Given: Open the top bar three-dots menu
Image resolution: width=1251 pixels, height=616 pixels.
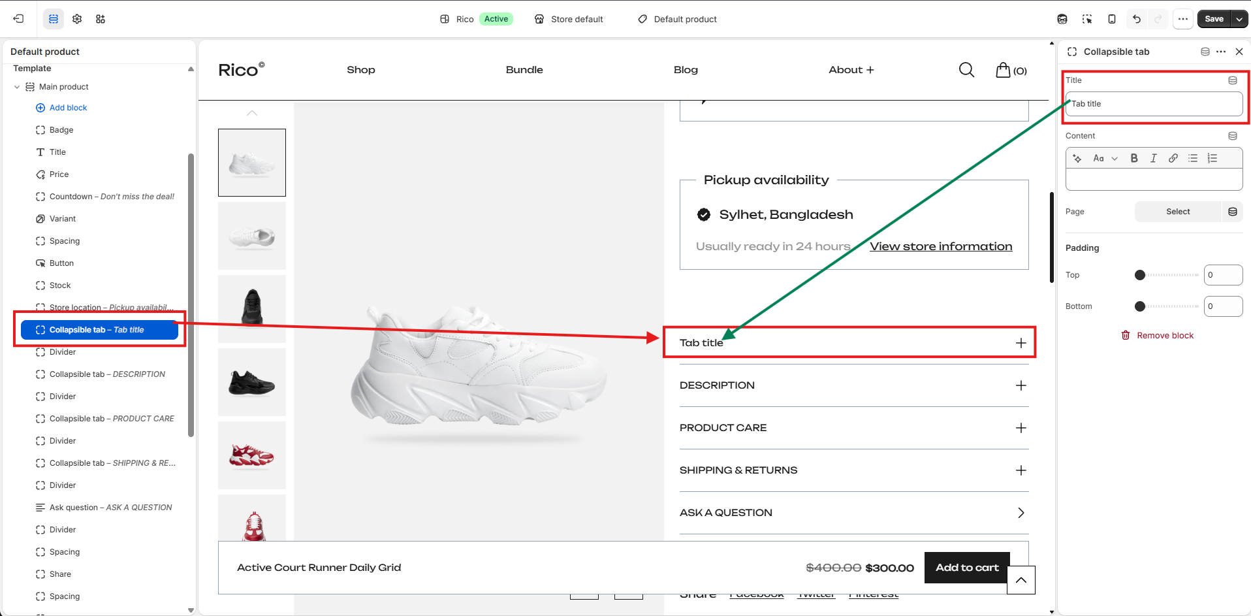Looking at the screenshot, I should (x=1183, y=19).
